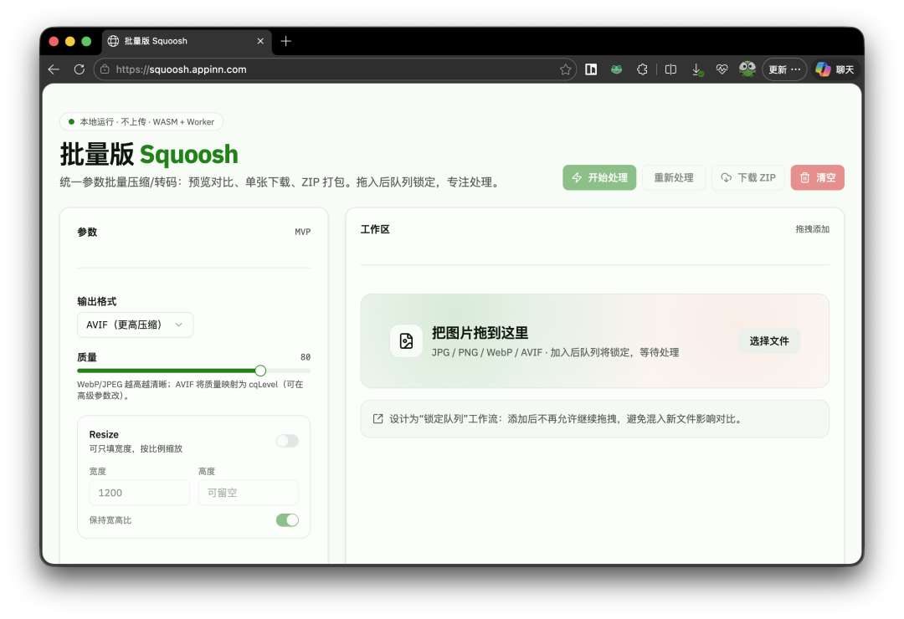904x619 pixels.
Task: Click the 本地运行 · 不上传 · WASM + Worker badge
Action: tap(141, 121)
